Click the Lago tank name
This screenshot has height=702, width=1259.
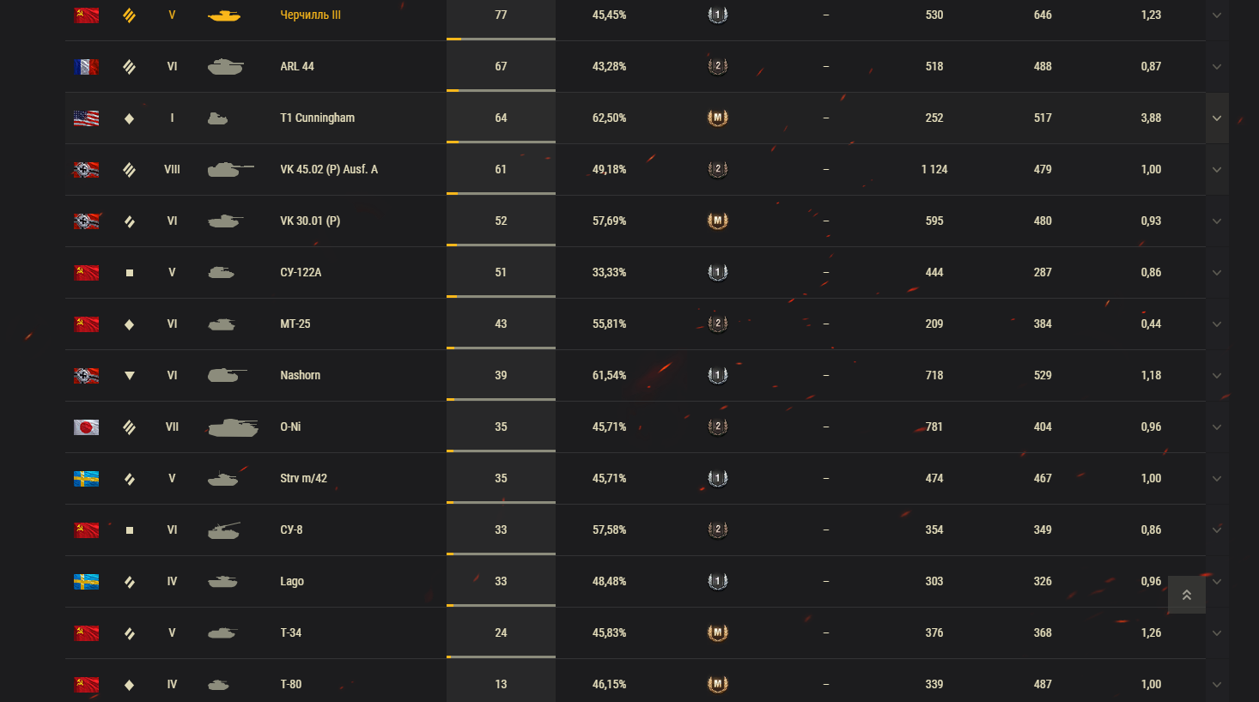pos(292,581)
